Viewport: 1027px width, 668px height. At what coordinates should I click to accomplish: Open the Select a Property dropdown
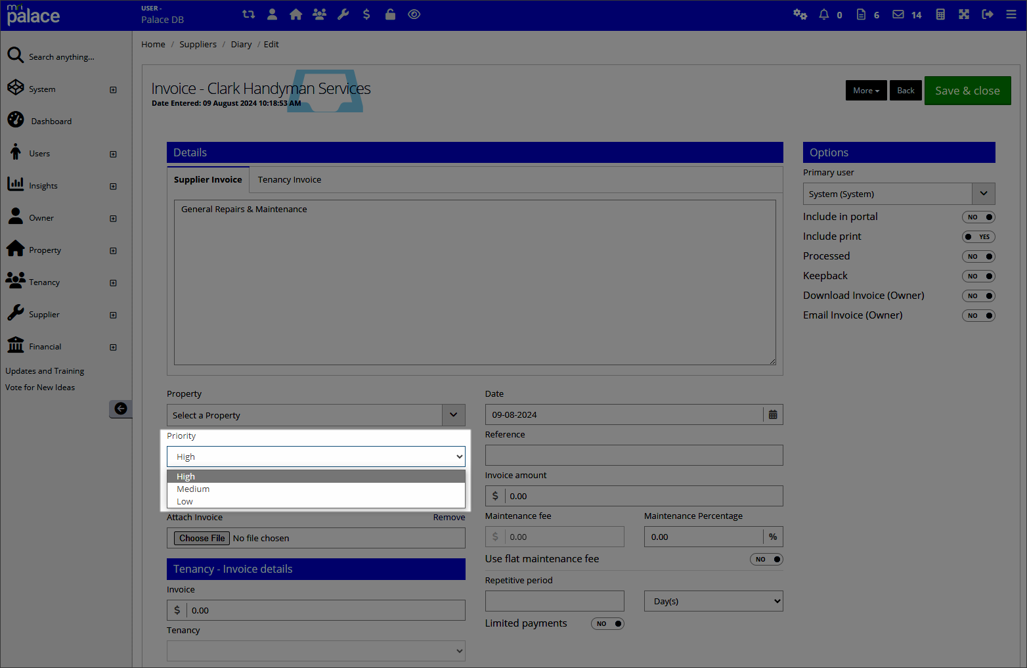[453, 414]
